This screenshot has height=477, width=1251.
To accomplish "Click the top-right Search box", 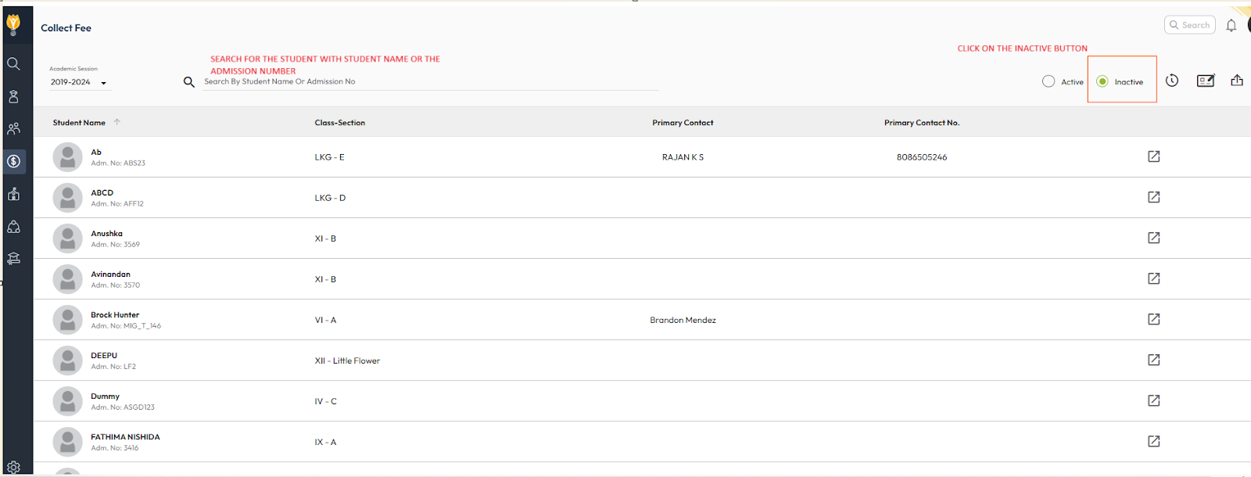I will point(1190,25).
